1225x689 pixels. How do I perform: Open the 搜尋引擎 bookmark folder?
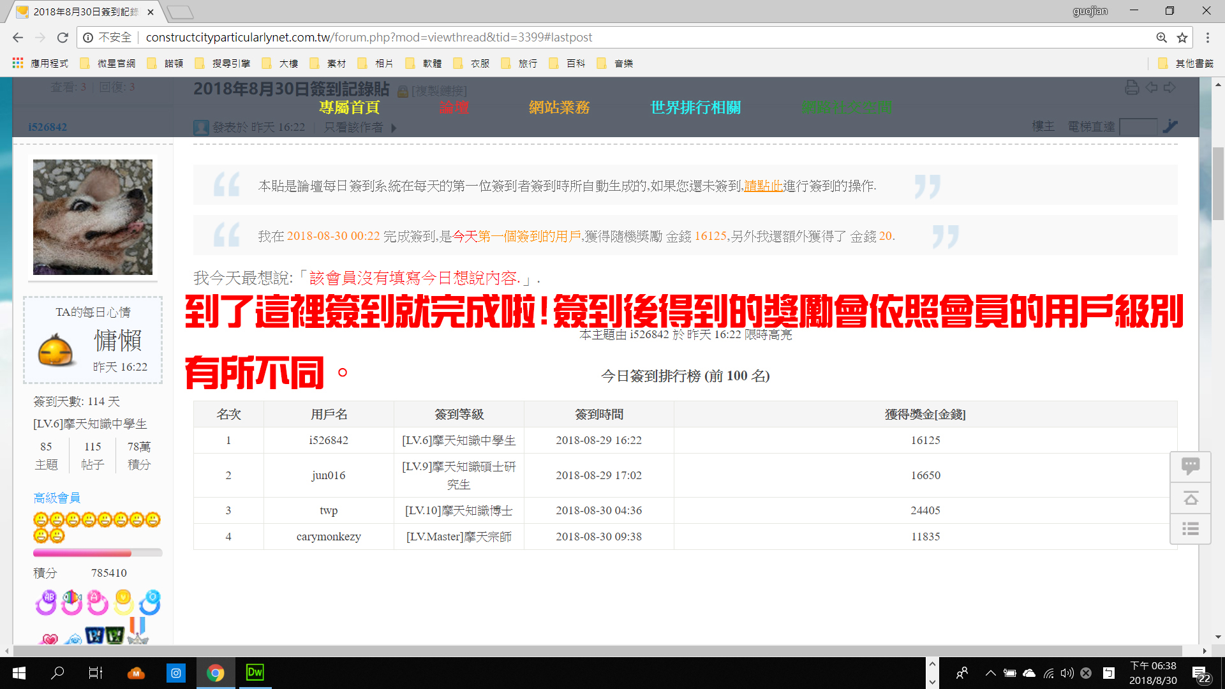point(223,63)
